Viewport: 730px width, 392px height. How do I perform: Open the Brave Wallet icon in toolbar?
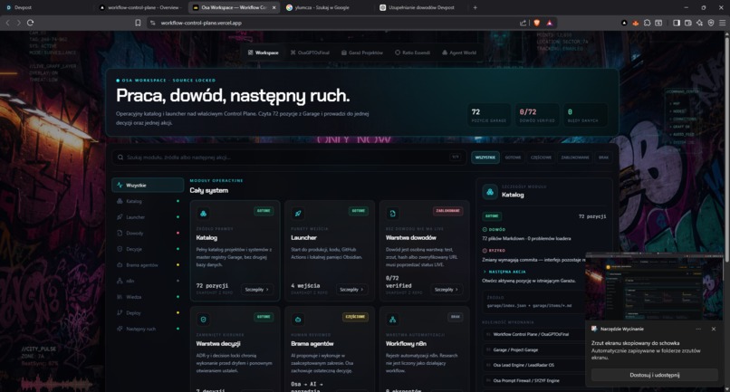[688, 23]
